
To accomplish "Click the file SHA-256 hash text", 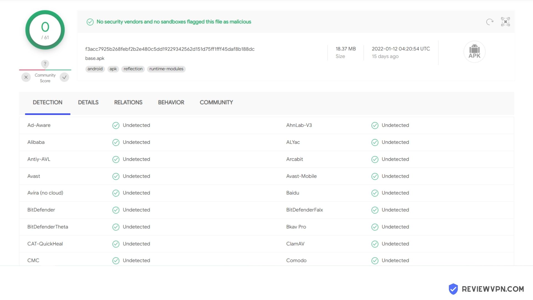I will pos(170,49).
